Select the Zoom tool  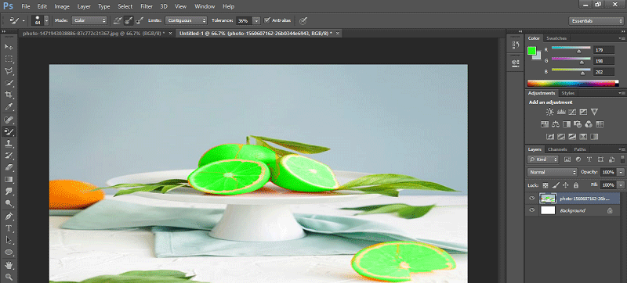(9, 277)
